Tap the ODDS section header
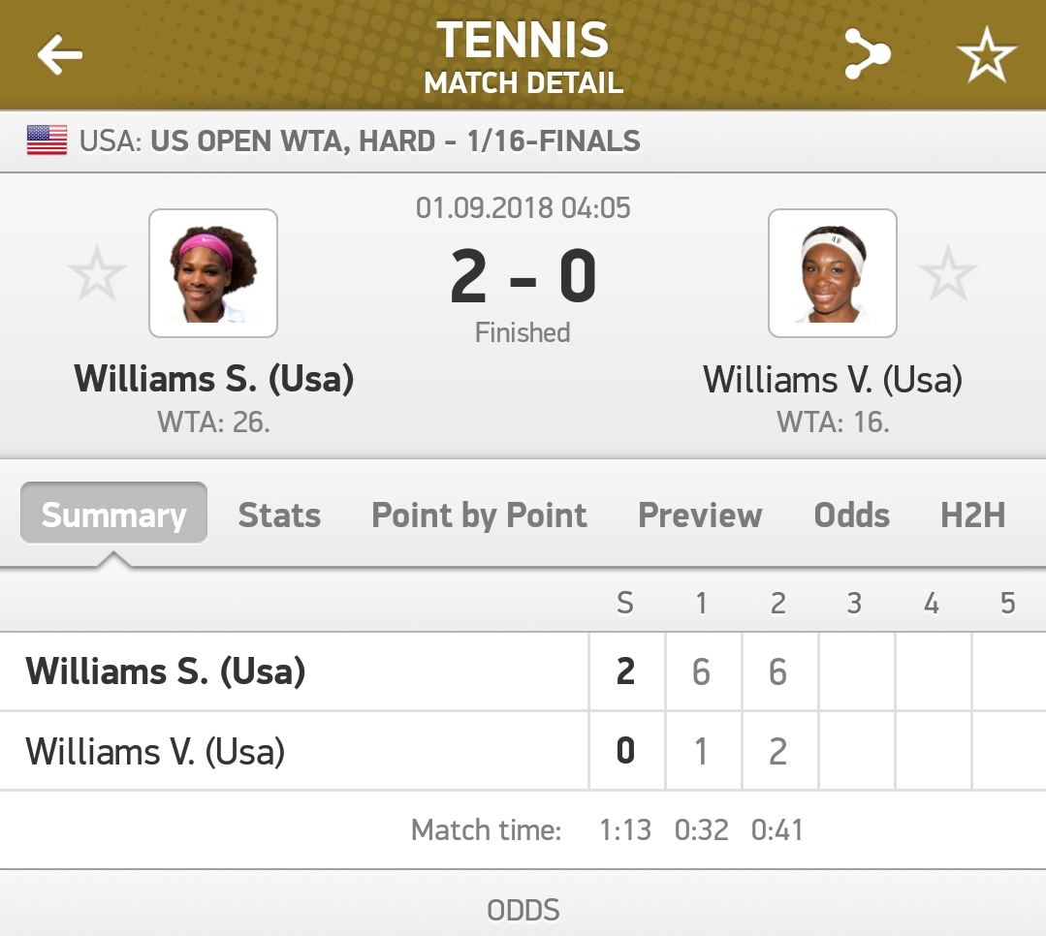This screenshot has height=936, width=1046. [x=523, y=910]
